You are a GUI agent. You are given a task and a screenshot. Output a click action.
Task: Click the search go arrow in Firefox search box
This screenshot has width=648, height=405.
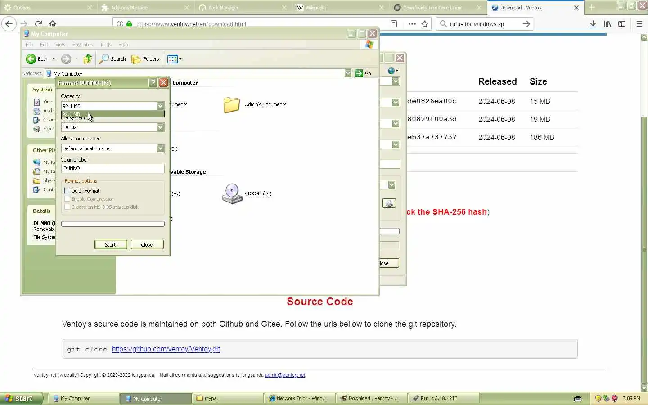coord(526,24)
